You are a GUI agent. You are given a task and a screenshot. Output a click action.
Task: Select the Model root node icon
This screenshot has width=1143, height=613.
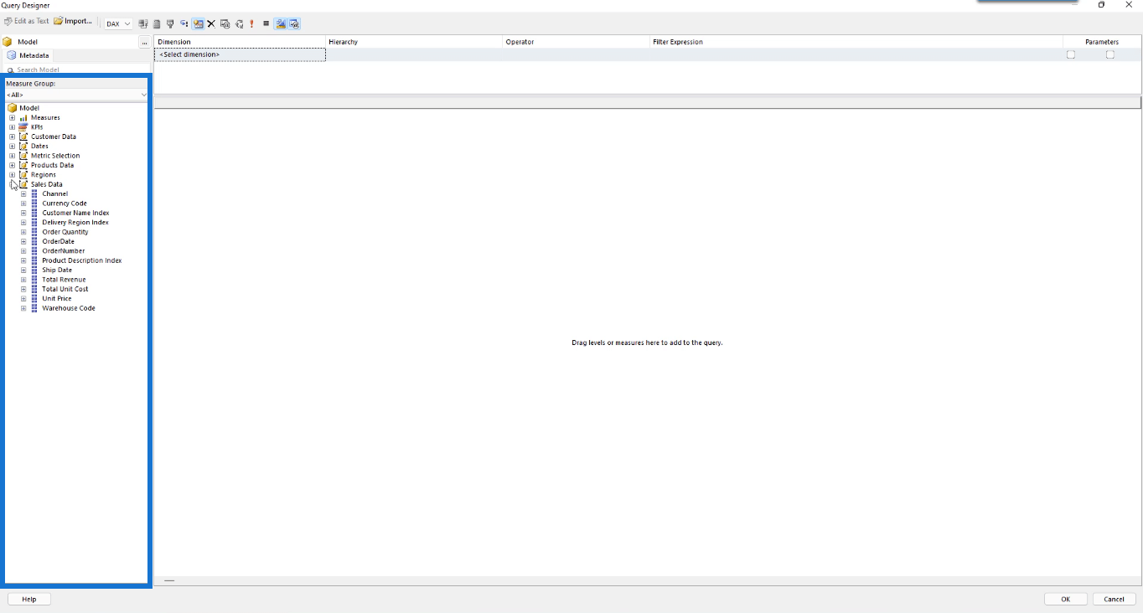12,108
